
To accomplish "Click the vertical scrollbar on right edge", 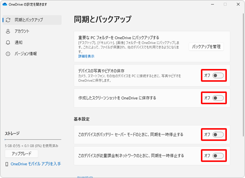I will (x=244, y=75).
